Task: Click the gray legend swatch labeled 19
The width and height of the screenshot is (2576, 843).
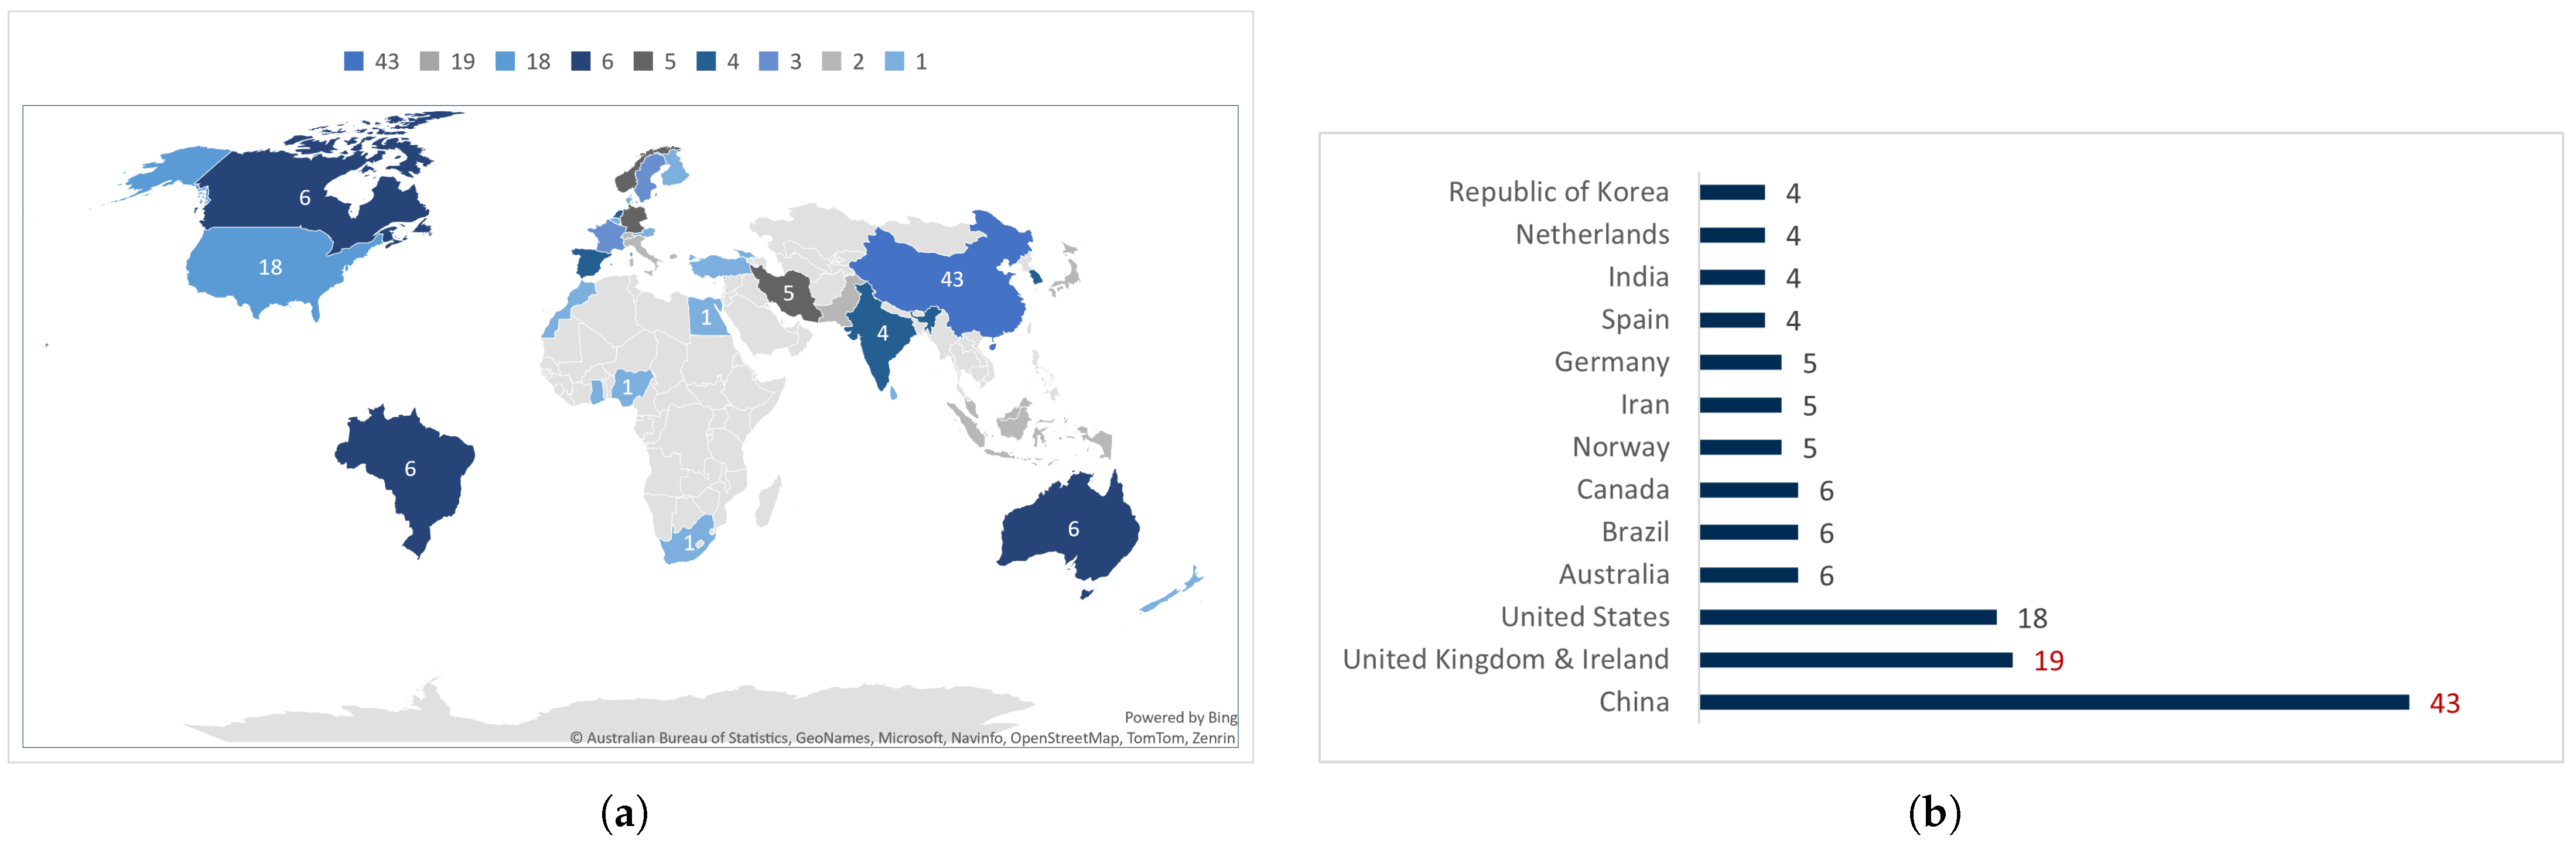Action: pyautogui.click(x=429, y=62)
